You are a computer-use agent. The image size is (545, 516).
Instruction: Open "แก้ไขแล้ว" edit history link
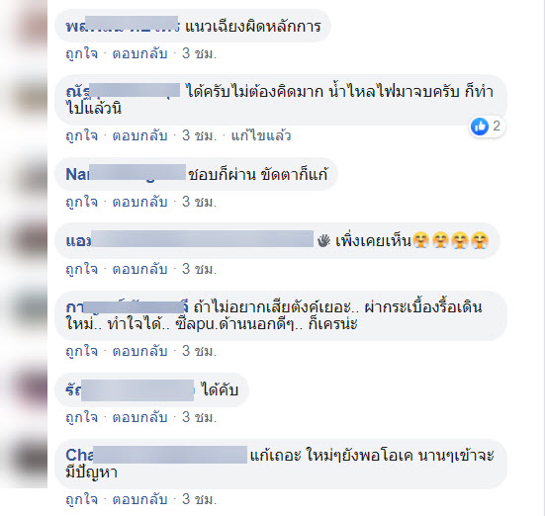(261, 135)
